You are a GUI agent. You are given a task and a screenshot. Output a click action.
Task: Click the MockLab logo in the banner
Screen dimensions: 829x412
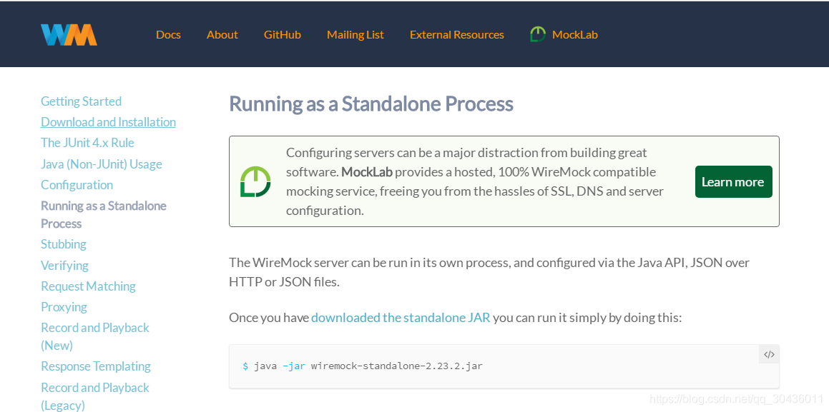pyautogui.click(x=255, y=181)
